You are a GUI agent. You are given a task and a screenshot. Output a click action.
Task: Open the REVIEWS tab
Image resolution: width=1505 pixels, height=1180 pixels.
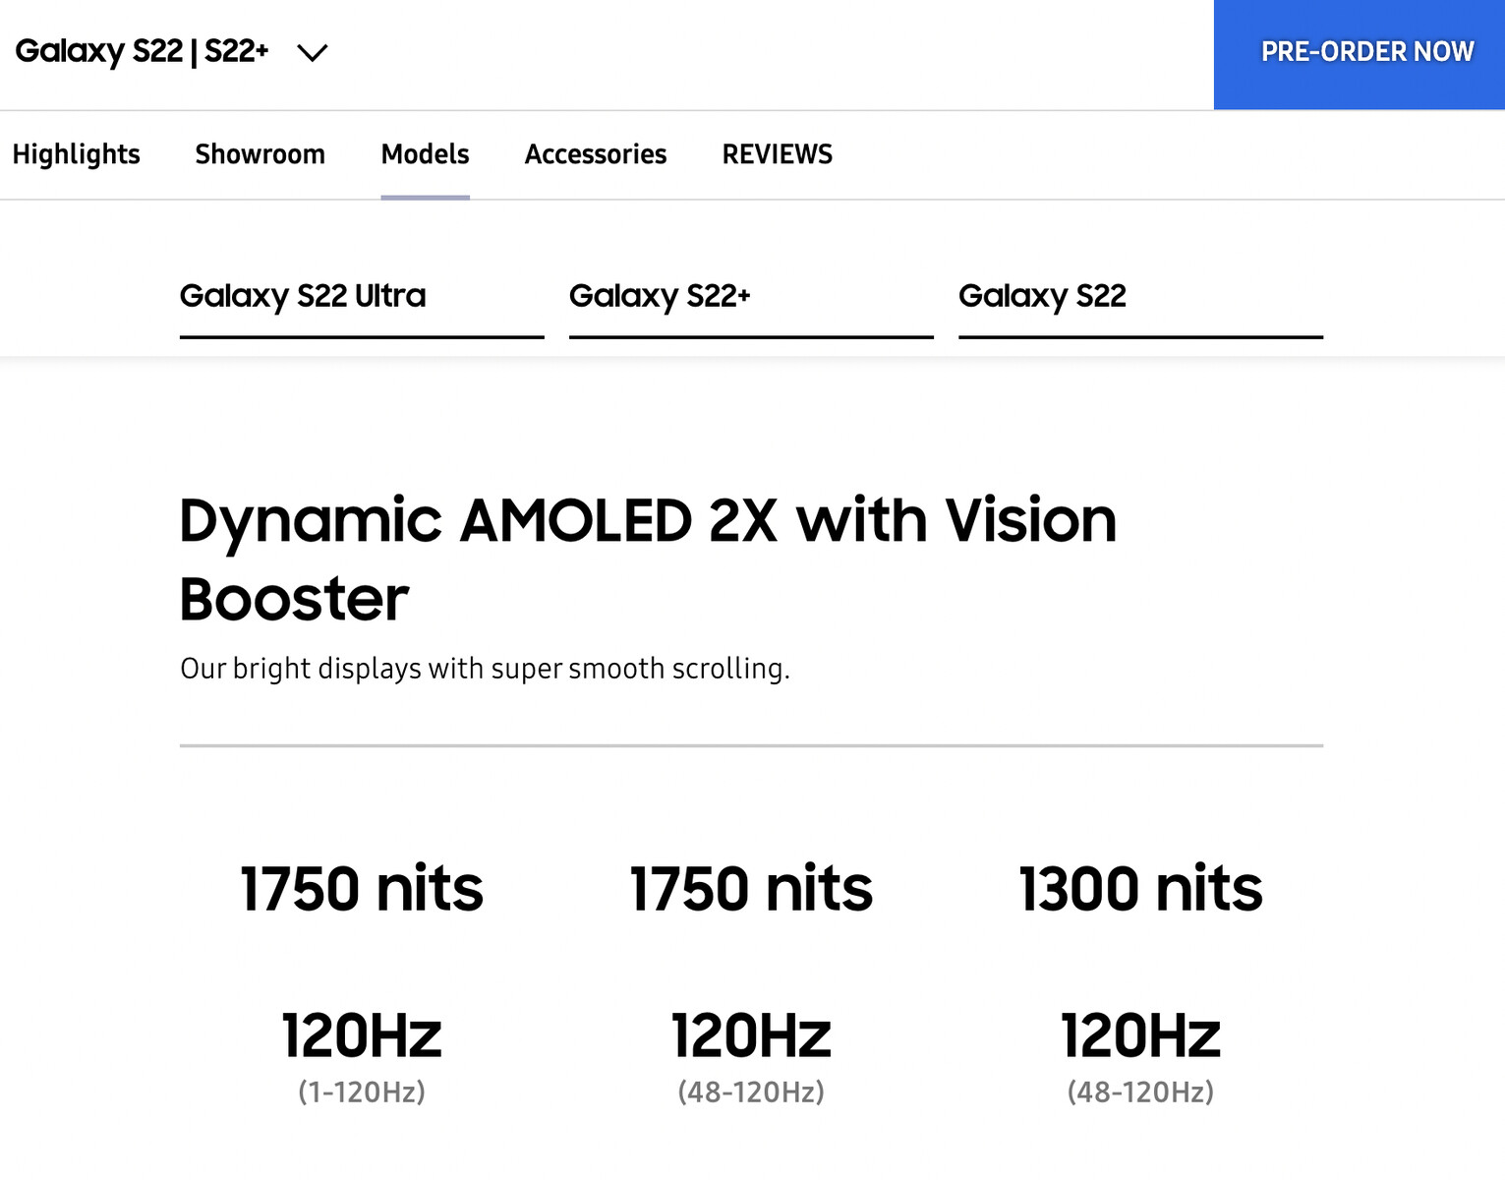tap(778, 154)
